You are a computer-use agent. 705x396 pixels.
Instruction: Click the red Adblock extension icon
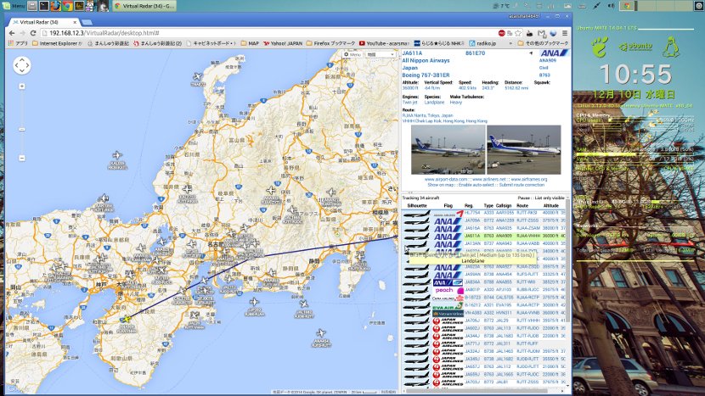tap(502, 33)
